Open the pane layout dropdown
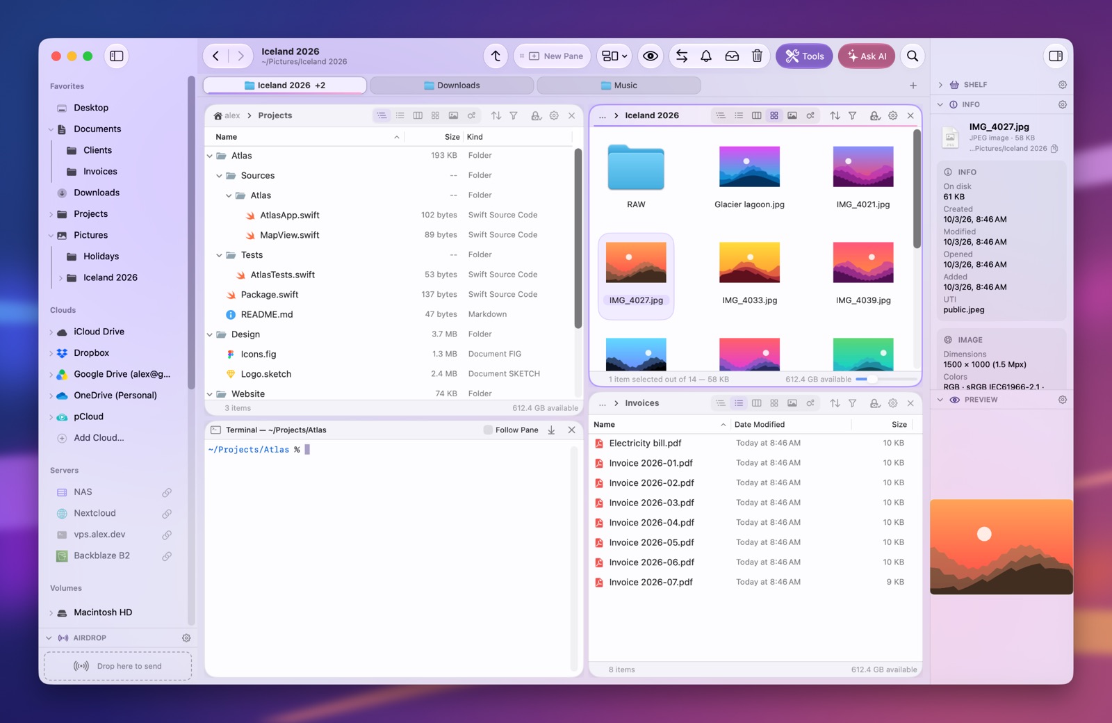This screenshot has height=723, width=1112. (x=614, y=56)
